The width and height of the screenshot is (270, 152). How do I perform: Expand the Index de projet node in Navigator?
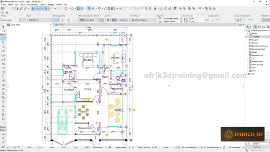point(248,65)
